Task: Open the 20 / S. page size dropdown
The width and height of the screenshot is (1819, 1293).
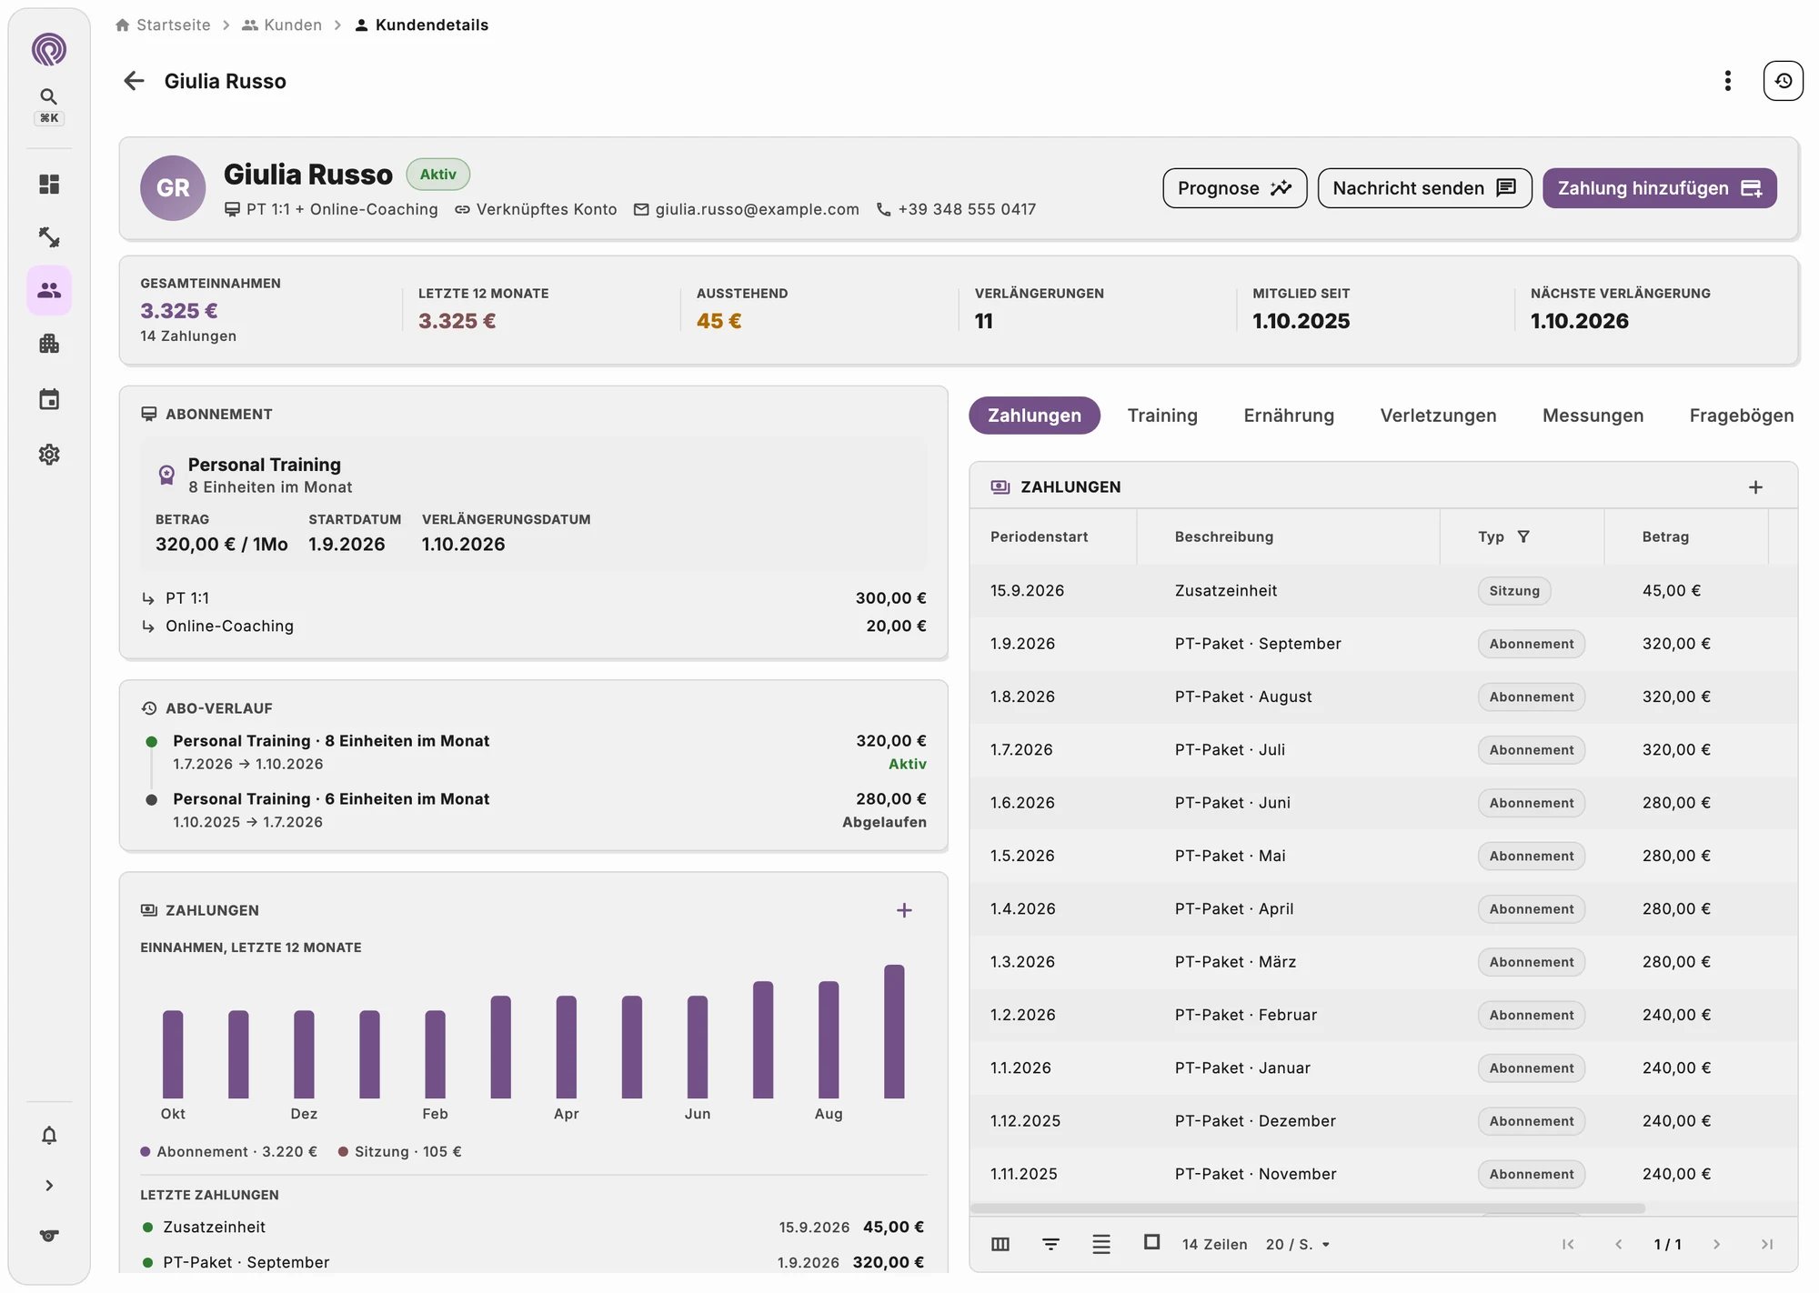Action: (1298, 1244)
